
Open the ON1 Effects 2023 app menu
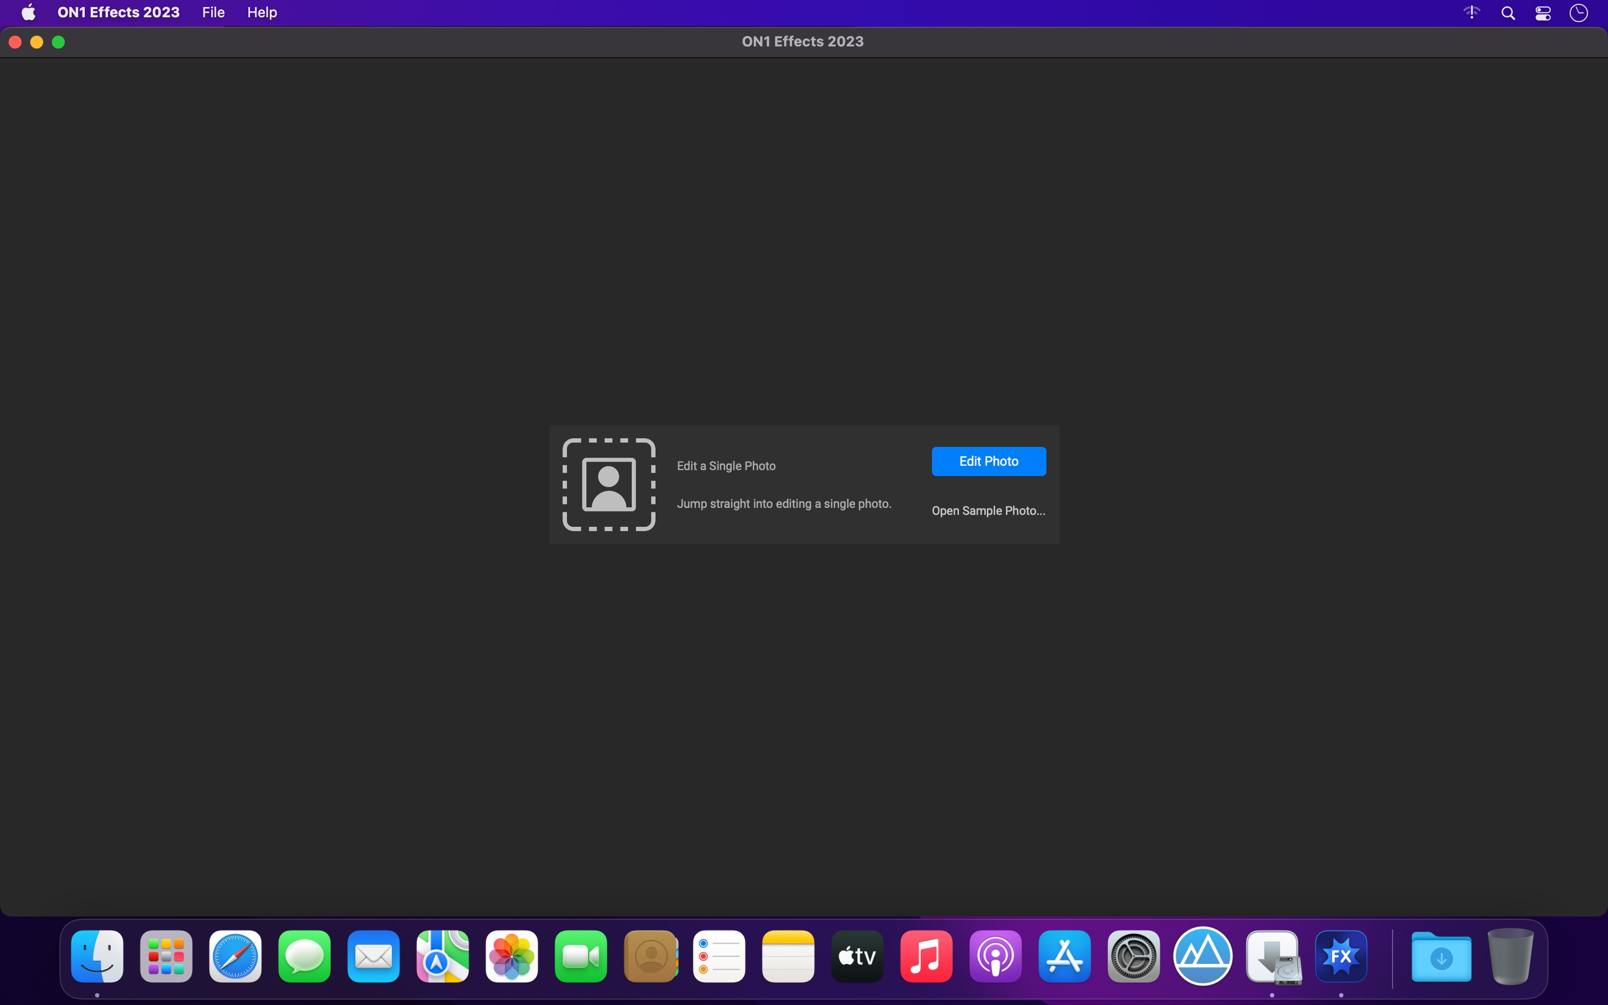pyautogui.click(x=118, y=12)
